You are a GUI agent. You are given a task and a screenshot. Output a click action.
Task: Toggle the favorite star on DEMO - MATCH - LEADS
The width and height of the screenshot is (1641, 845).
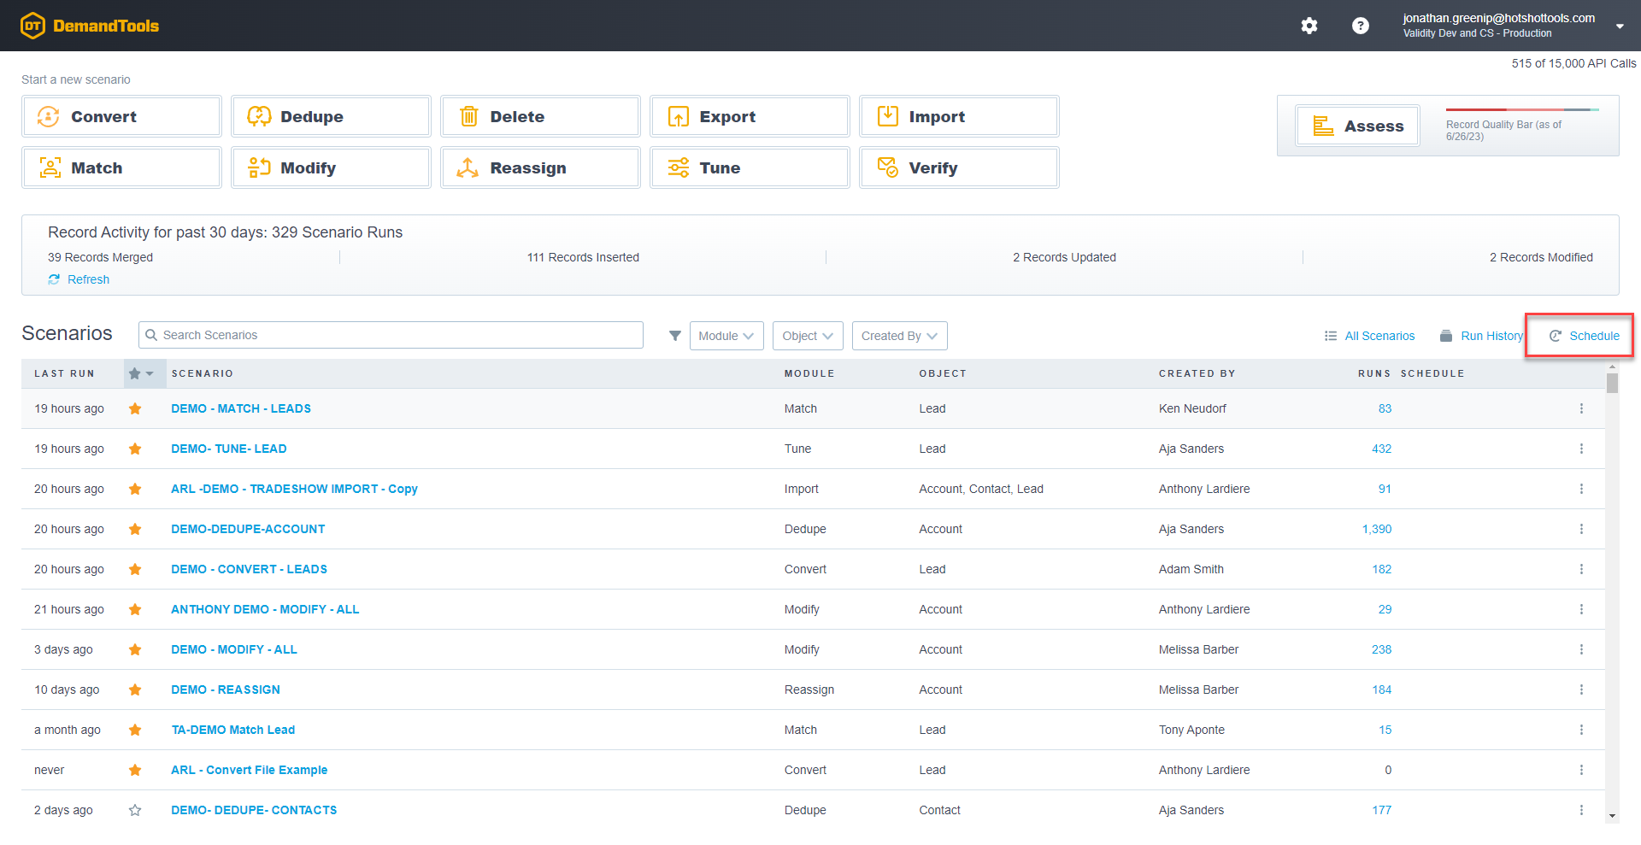[x=134, y=408]
